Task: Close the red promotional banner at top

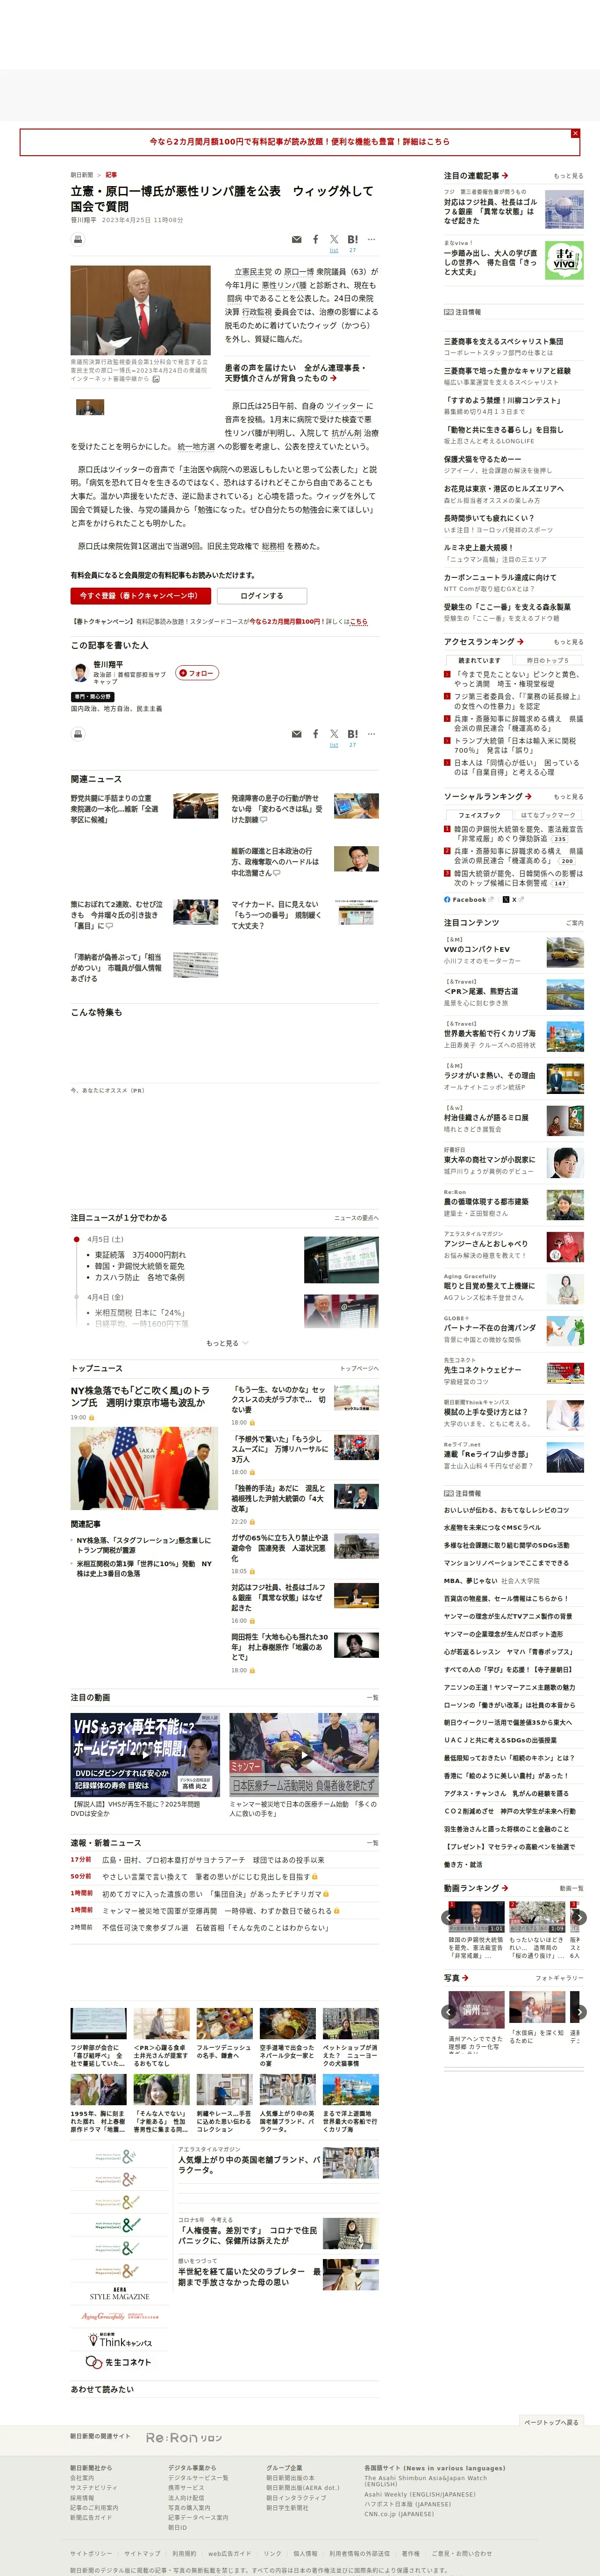Action: pyautogui.click(x=575, y=133)
